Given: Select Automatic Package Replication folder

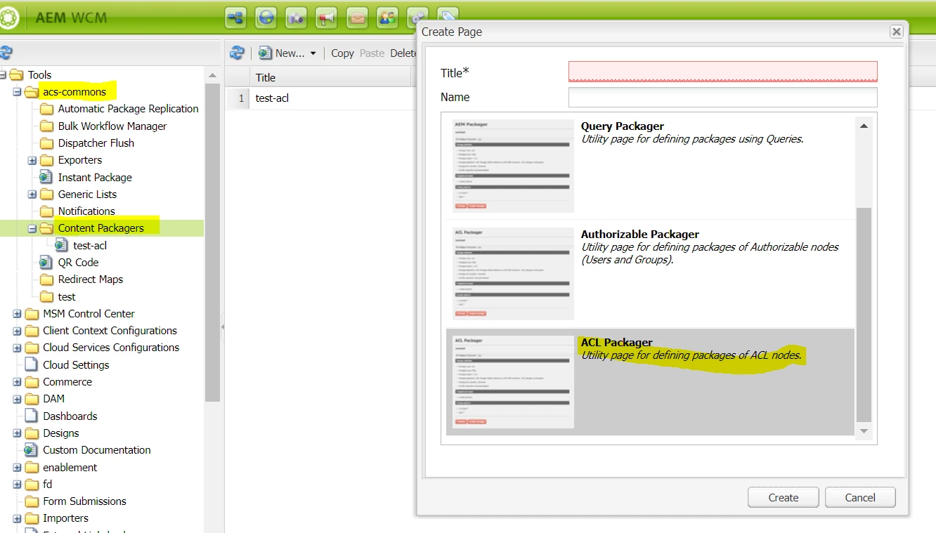Looking at the screenshot, I should pyautogui.click(x=128, y=109).
